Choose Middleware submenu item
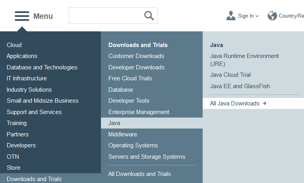Screen dimensions: 304x183 [x=123, y=134]
